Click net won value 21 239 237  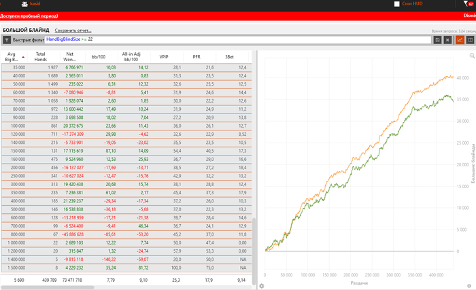click(73, 201)
